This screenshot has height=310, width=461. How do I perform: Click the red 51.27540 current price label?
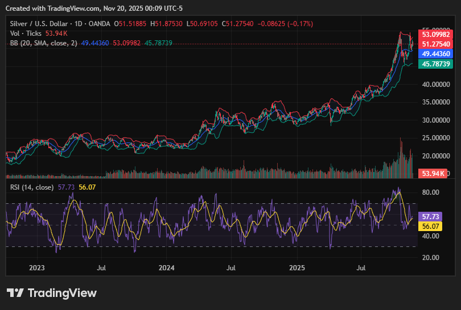(x=435, y=44)
